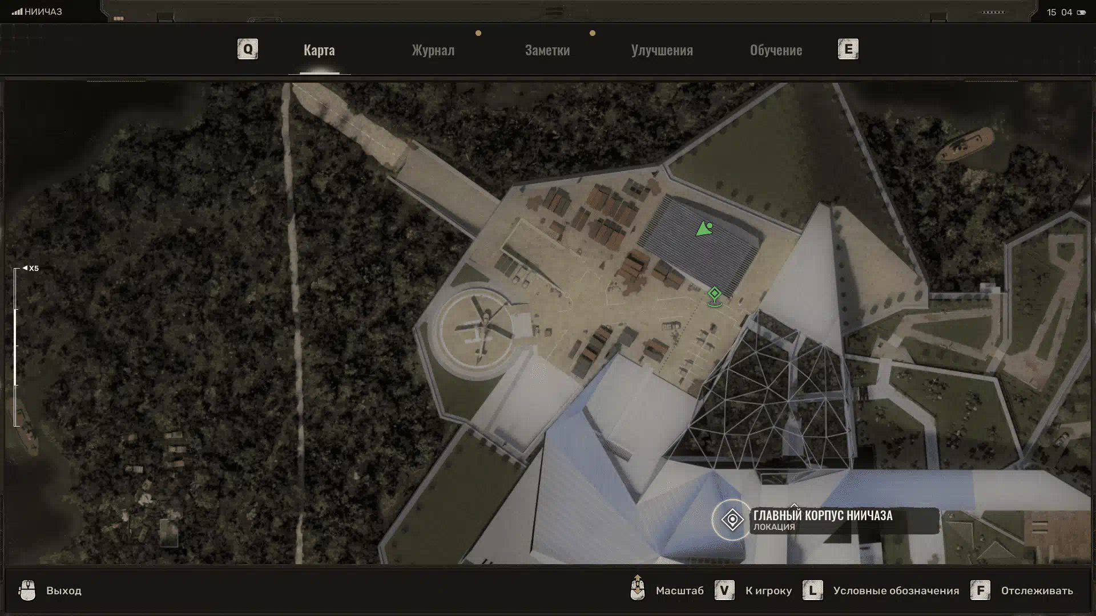Click the Q previous-tab key icon
The image size is (1096, 616).
tap(248, 49)
